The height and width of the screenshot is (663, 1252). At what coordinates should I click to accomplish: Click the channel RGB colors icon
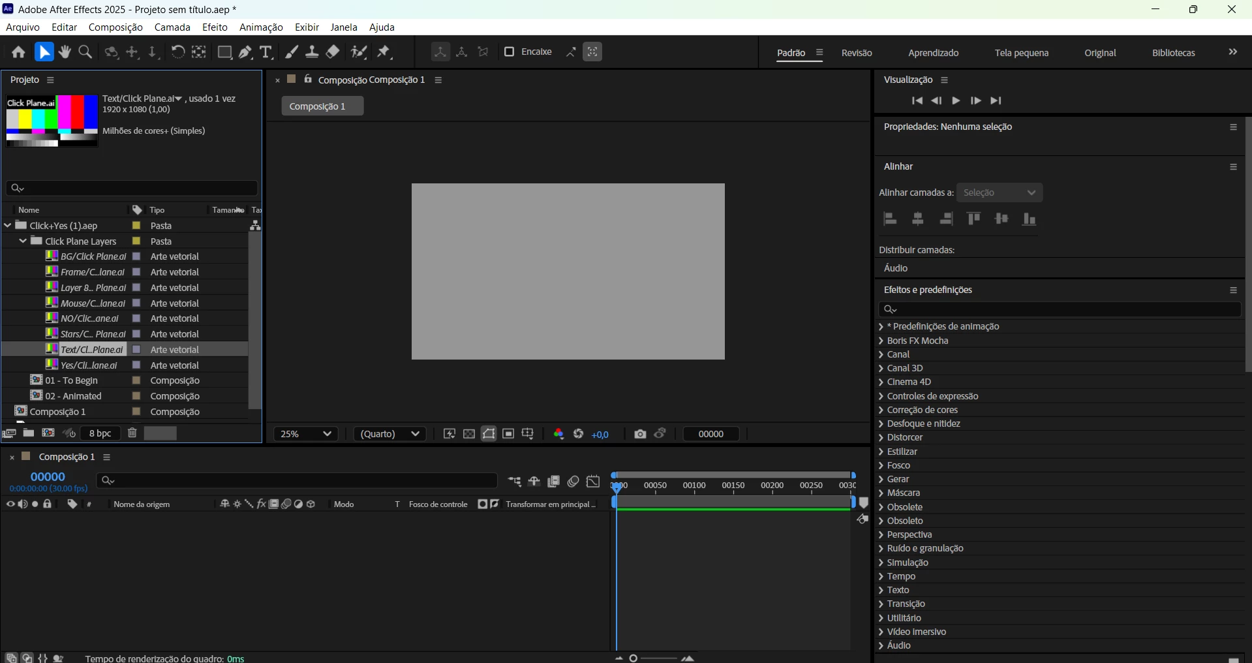pos(558,435)
